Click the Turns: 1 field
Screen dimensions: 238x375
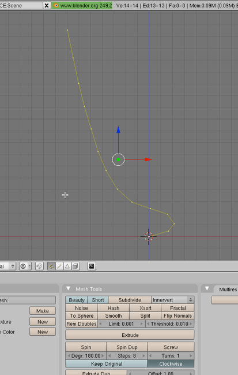coord(171,356)
